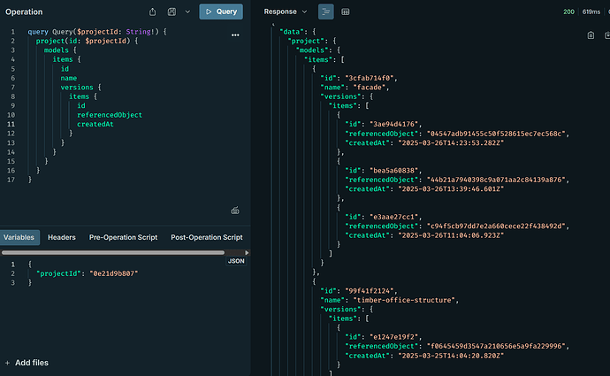Click the share operation icon

[152, 12]
